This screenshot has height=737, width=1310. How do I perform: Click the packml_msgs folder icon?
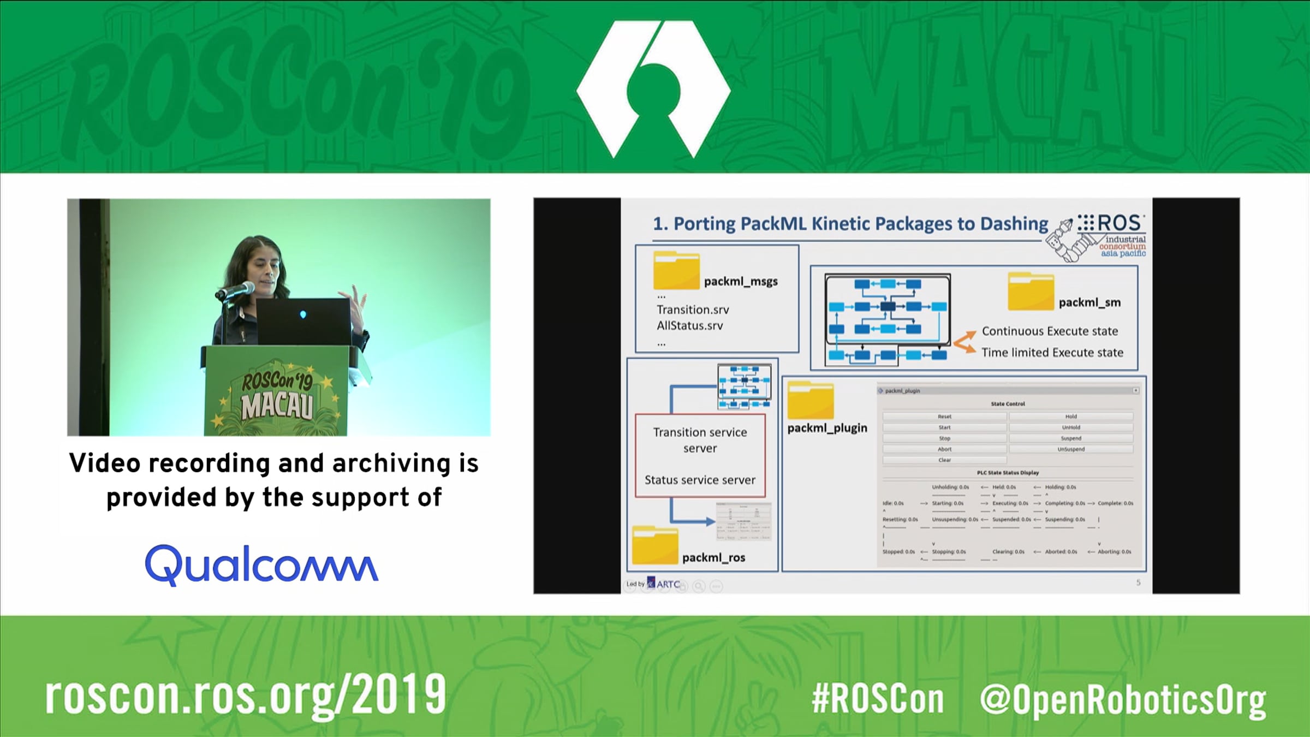click(676, 270)
